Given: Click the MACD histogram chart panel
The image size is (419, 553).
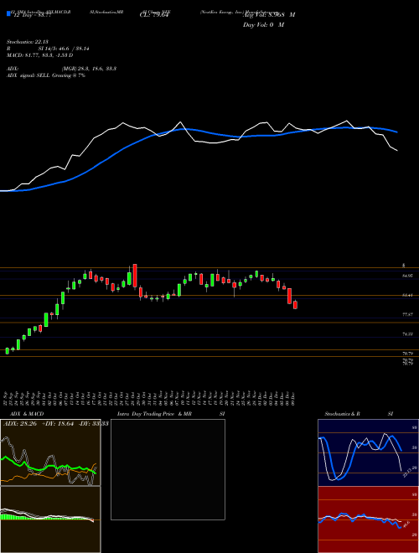Looking at the screenshot, I should pyautogui.click(x=50, y=519).
